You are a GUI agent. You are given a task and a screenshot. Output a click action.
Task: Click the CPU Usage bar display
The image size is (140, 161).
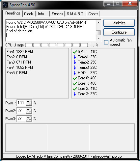coord(57,45)
